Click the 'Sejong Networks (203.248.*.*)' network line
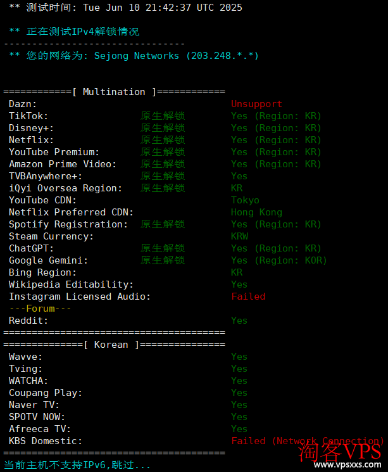Image resolution: width=388 pixels, height=472 pixels. pyautogui.click(x=176, y=56)
